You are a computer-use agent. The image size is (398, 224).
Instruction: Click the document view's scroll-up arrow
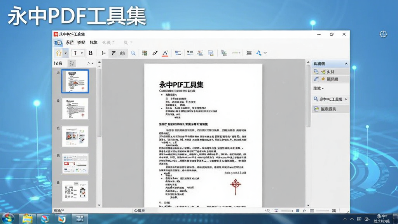[308, 62]
